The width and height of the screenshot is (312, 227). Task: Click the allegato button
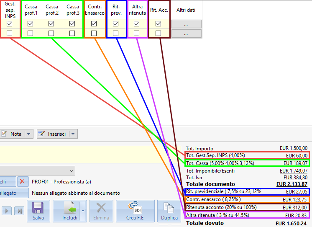point(14,193)
